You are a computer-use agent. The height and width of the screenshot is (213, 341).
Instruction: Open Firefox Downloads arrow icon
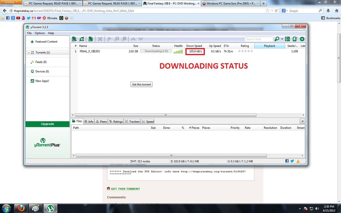coord(328,11)
